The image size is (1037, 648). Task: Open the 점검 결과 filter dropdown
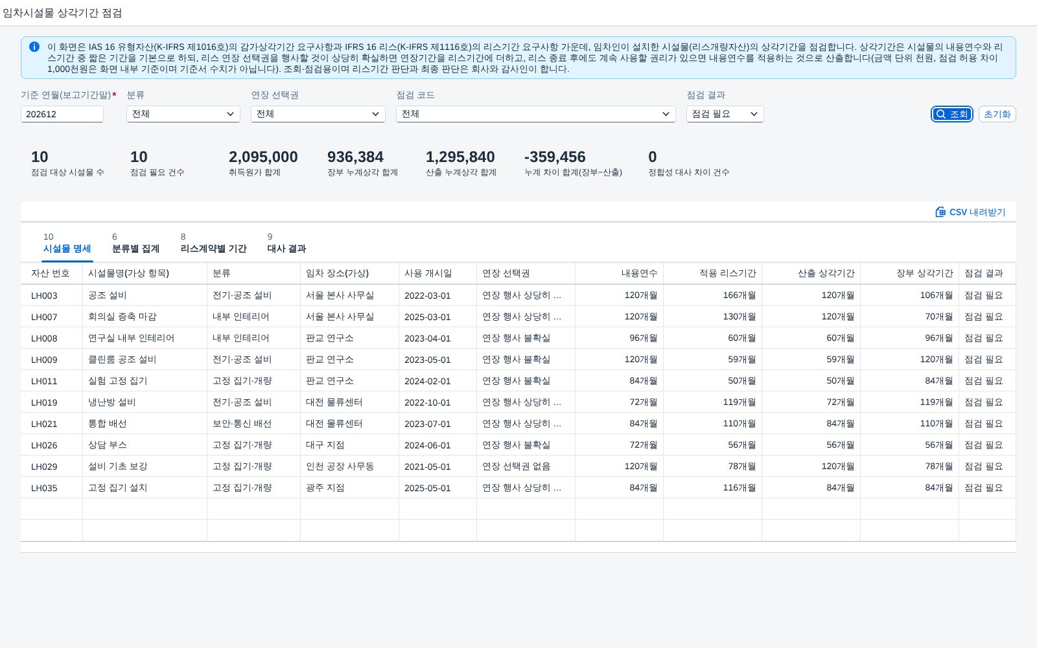725,114
